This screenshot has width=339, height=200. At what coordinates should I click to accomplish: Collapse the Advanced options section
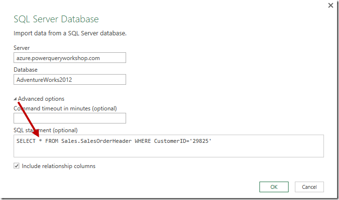pyautogui.click(x=15, y=99)
